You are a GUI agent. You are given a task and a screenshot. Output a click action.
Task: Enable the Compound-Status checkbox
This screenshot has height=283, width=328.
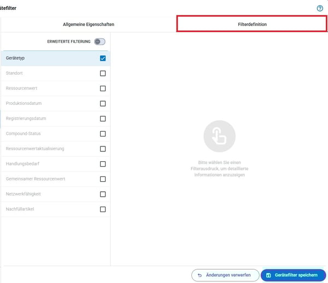coord(103,134)
